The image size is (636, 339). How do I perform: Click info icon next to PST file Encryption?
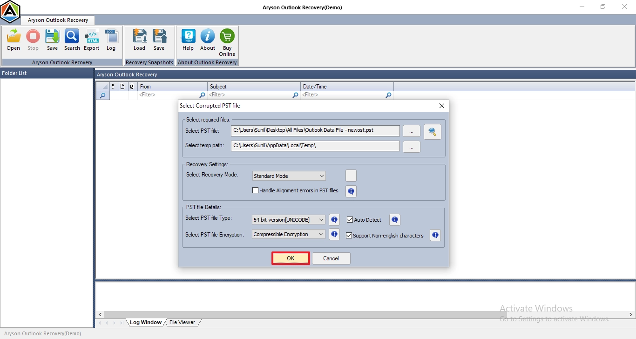[334, 234]
